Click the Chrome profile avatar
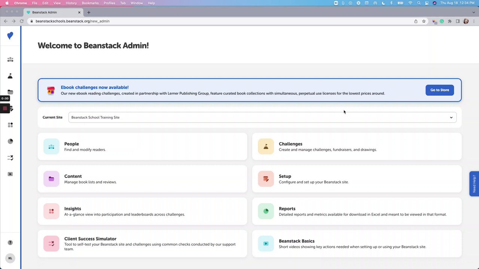 click(x=466, y=21)
